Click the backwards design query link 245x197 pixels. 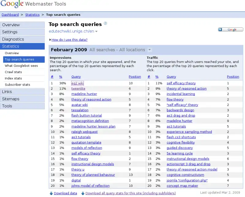click(x=180, y=110)
